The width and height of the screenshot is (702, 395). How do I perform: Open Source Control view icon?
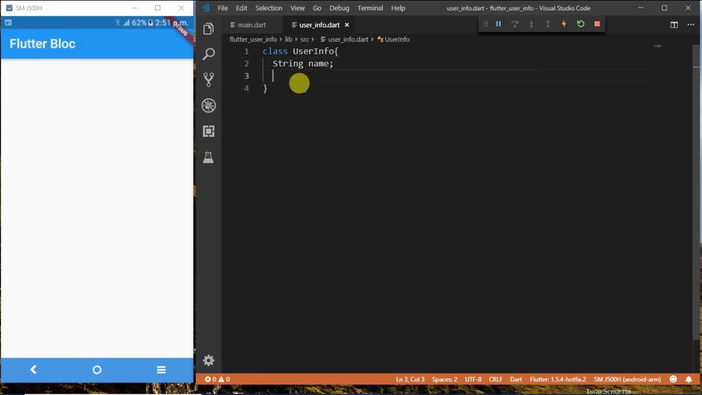(x=208, y=80)
